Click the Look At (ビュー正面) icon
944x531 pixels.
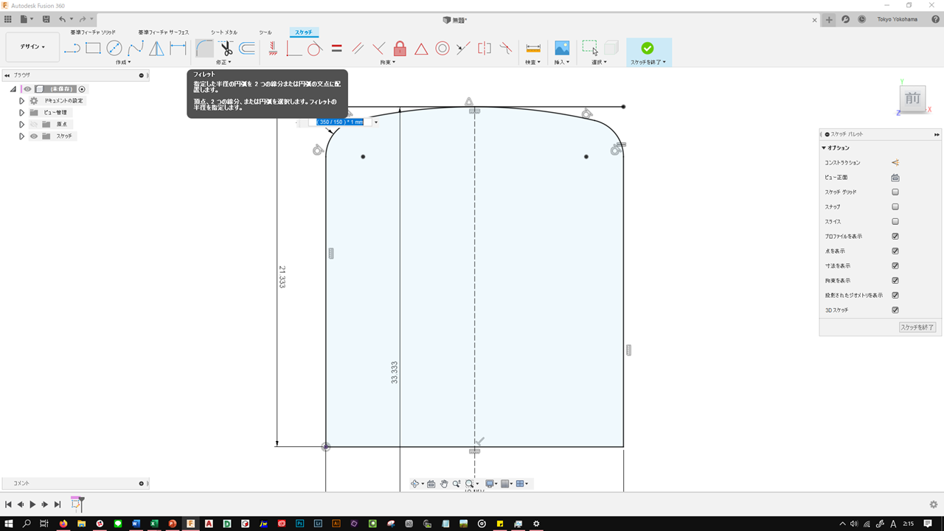pos(895,178)
